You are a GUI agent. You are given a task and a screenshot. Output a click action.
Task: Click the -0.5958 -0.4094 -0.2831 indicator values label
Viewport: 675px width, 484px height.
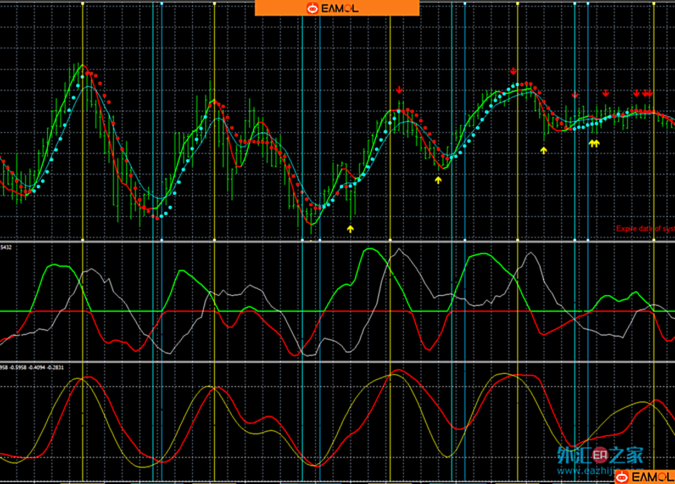pos(32,367)
